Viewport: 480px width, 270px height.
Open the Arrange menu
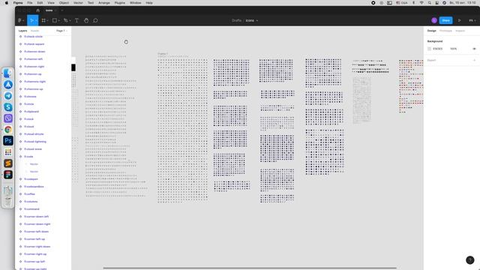[104, 3]
